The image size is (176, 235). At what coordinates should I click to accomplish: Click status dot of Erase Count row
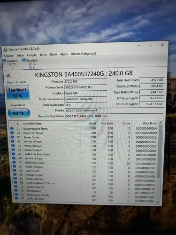click(x=15, y=171)
